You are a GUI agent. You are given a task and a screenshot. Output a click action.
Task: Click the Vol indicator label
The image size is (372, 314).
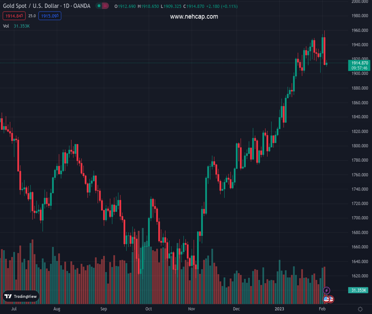pyautogui.click(x=6, y=26)
